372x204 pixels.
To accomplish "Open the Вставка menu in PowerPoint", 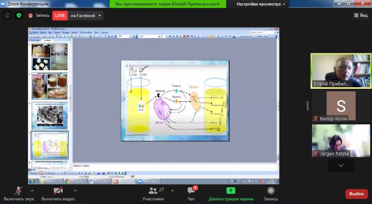I will [57, 33].
